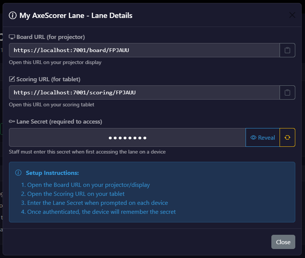Viewport: 305px width, 258px height.
Task: Dismiss the Lane Details with Close button
Action: [x=283, y=242]
